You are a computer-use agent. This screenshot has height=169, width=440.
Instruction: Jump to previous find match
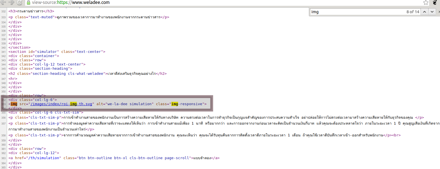[x=425, y=12]
